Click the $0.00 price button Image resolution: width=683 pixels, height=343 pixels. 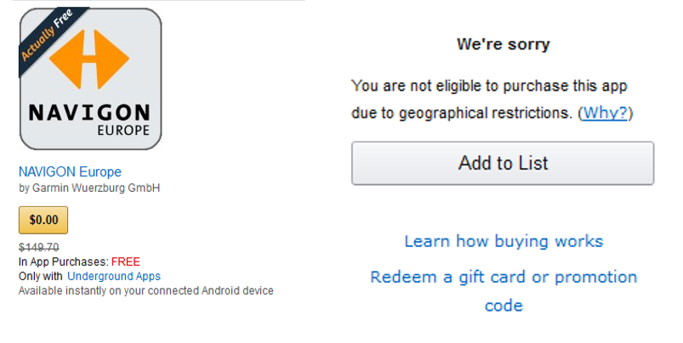[x=43, y=220]
